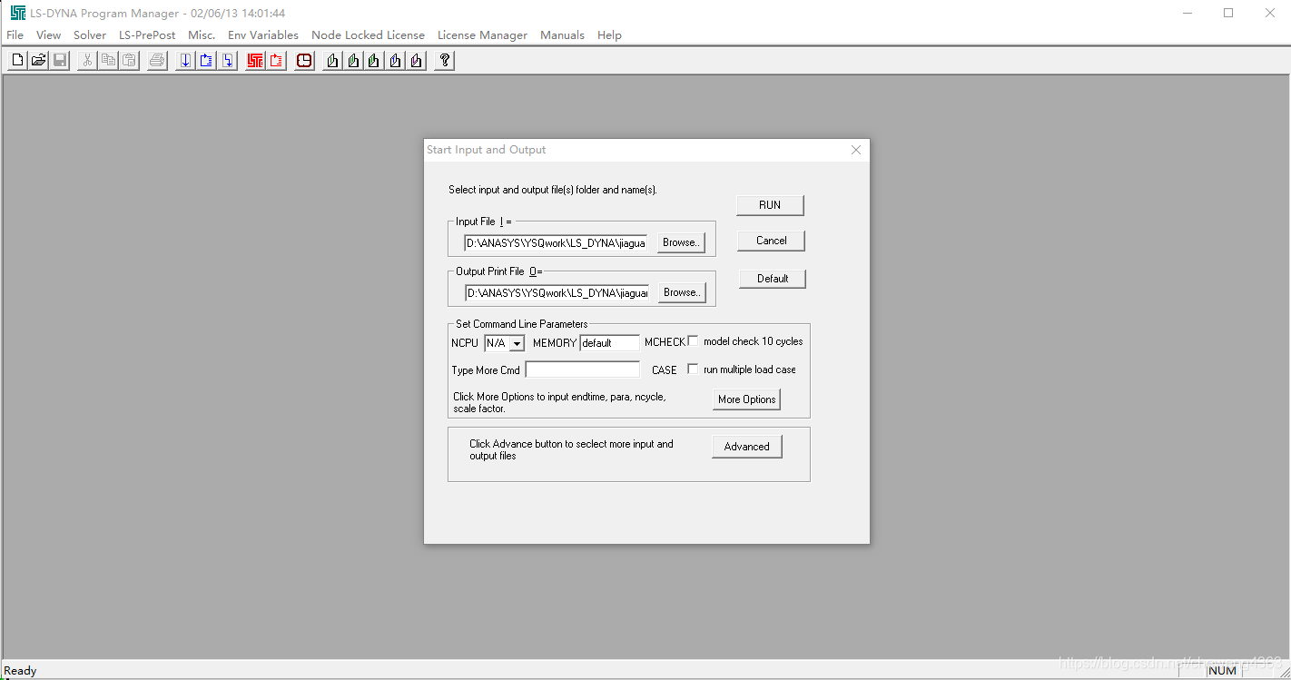Viewport: 1291px width, 680px height.
Task: Click the More Options button
Action: pos(746,399)
